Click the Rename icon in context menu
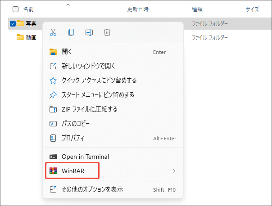This screenshot has height=206, width=272. (x=89, y=32)
